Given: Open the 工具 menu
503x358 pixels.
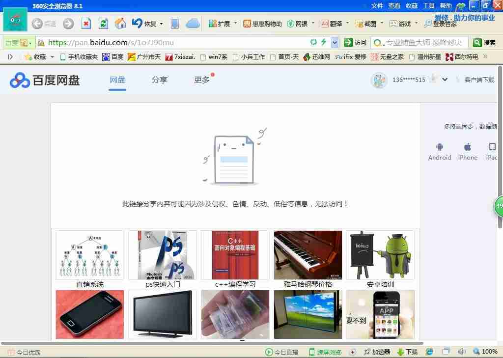Looking at the screenshot, I should (428, 6).
